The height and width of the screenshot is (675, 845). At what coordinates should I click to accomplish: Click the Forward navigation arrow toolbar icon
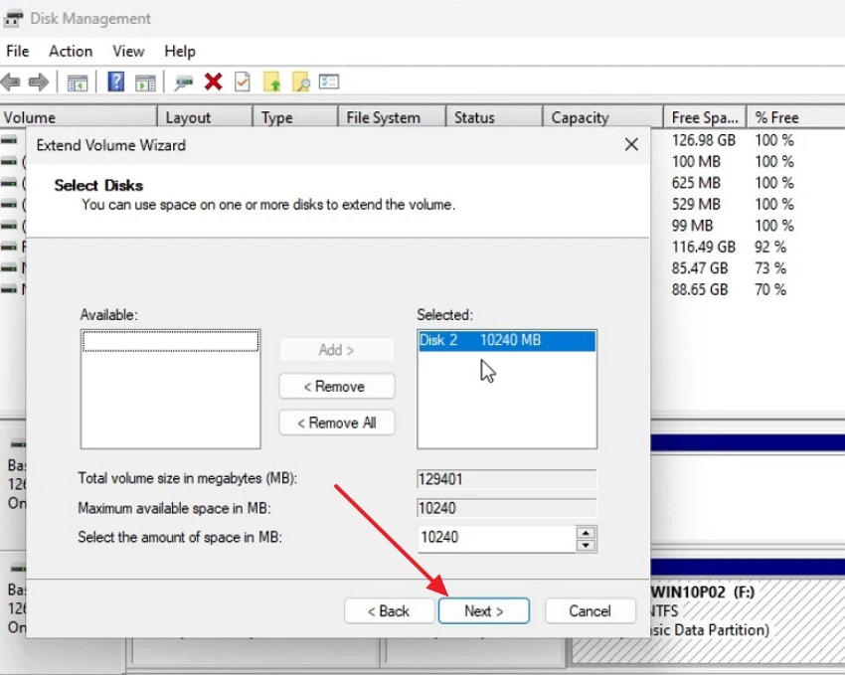pyautogui.click(x=38, y=82)
